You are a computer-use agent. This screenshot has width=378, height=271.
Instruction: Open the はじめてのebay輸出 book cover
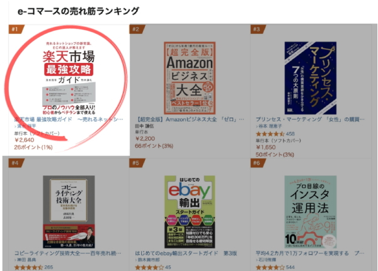pyautogui.click(x=190, y=212)
